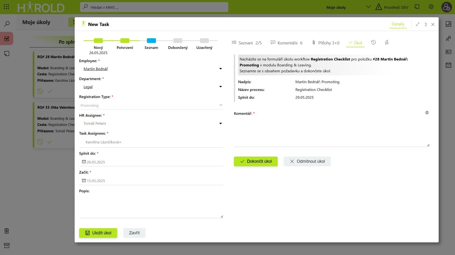Screen dimensions: 455x255
Task: Switch to the Přílohy tab
Action: [x=326, y=43]
